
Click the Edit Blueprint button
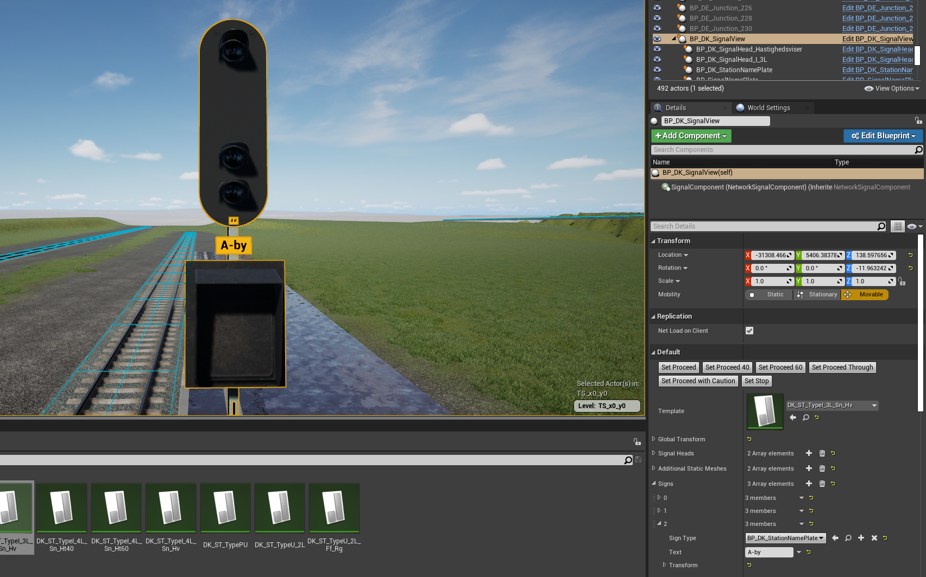(883, 136)
